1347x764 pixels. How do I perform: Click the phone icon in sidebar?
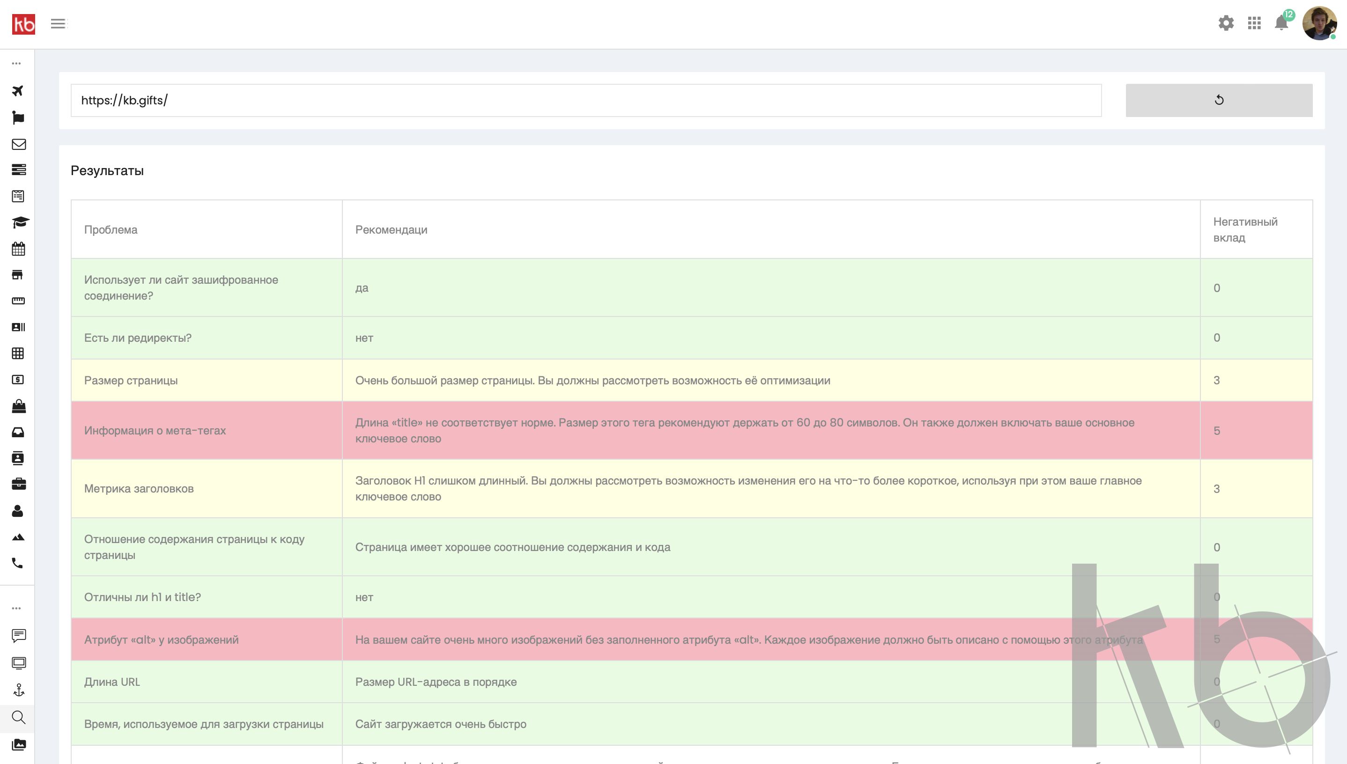point(18,563)
